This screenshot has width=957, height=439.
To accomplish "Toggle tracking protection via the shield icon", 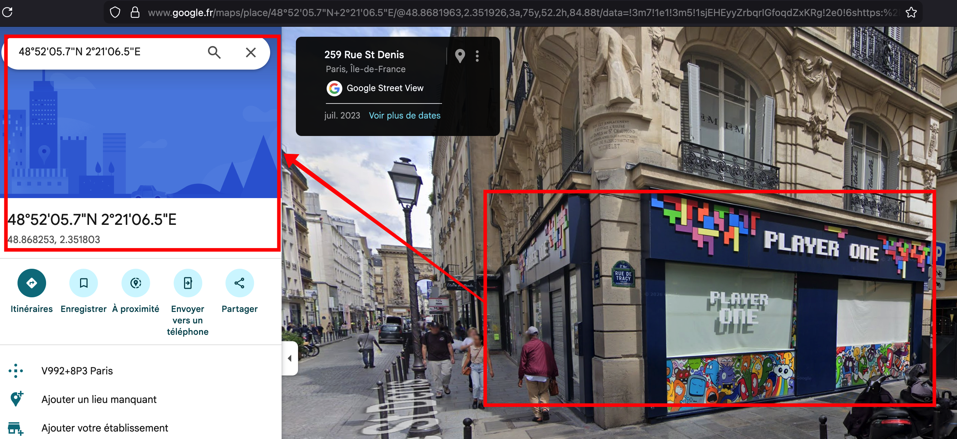I will point(115,11).
